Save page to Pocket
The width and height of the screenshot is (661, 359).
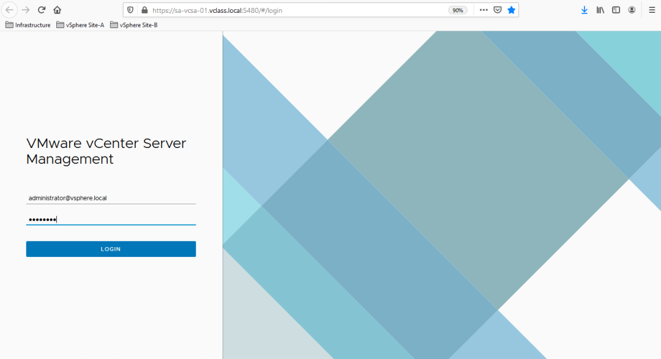pos(498,10)
